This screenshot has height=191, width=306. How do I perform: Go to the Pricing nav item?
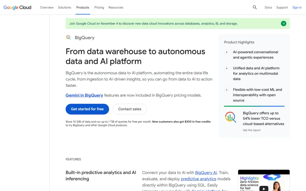99,7
